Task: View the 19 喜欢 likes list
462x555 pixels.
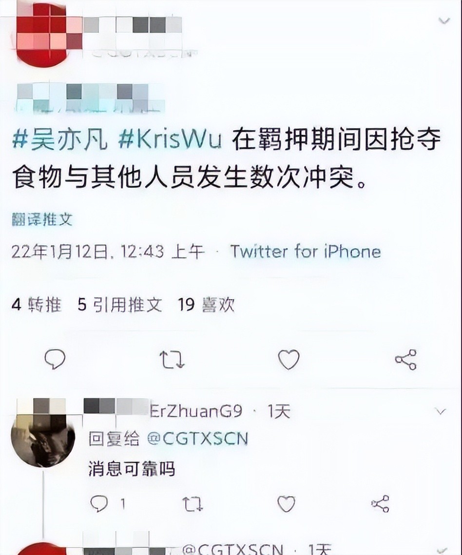Action: [x=206, y=304]
